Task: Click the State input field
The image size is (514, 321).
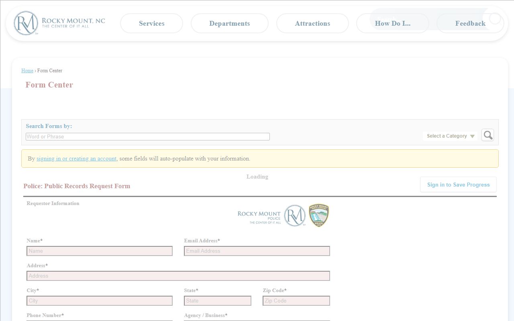Action: coord(217,301)
